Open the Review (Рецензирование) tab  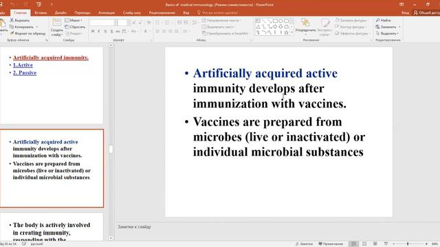162,12
